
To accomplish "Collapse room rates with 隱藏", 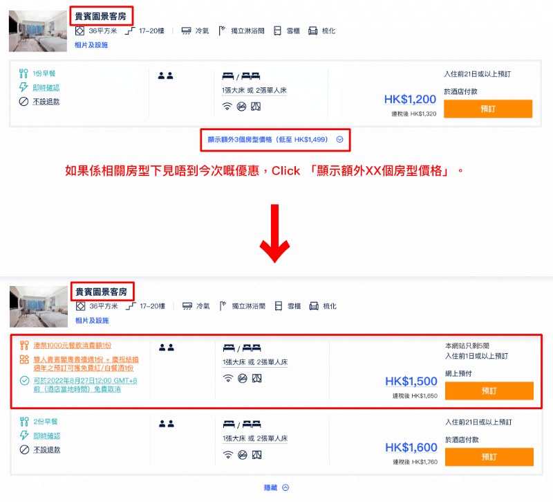I will point(270,487).
